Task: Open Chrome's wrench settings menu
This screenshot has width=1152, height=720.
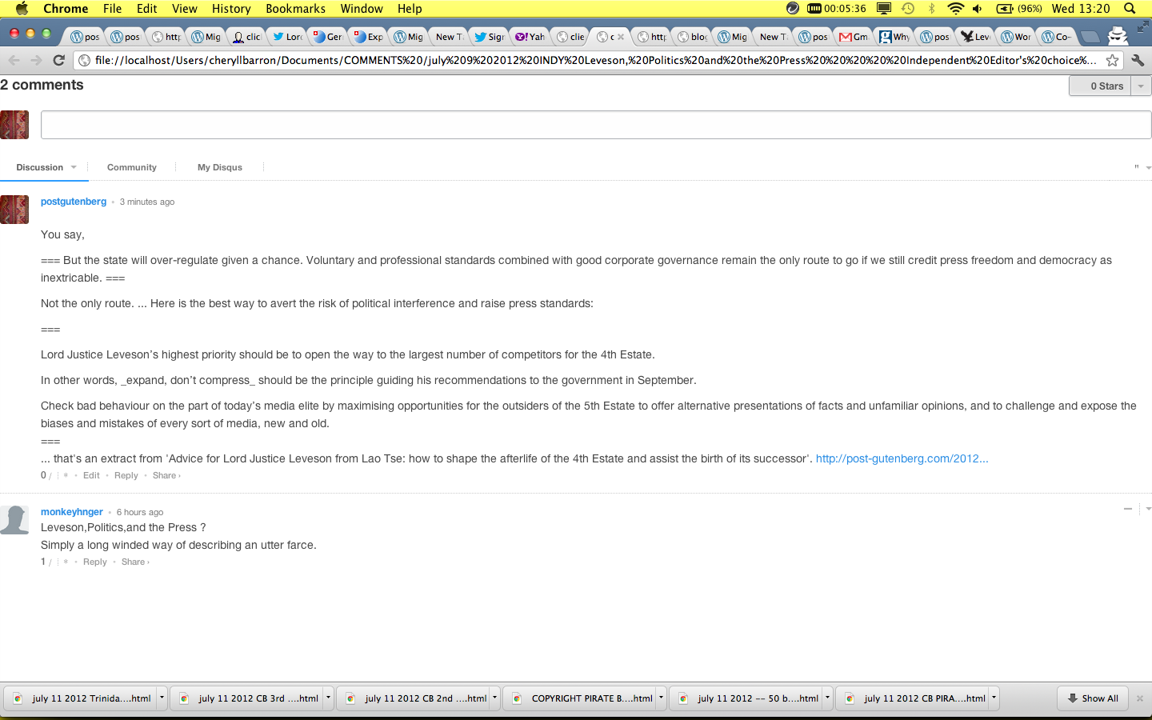Action: (1138, 60)
